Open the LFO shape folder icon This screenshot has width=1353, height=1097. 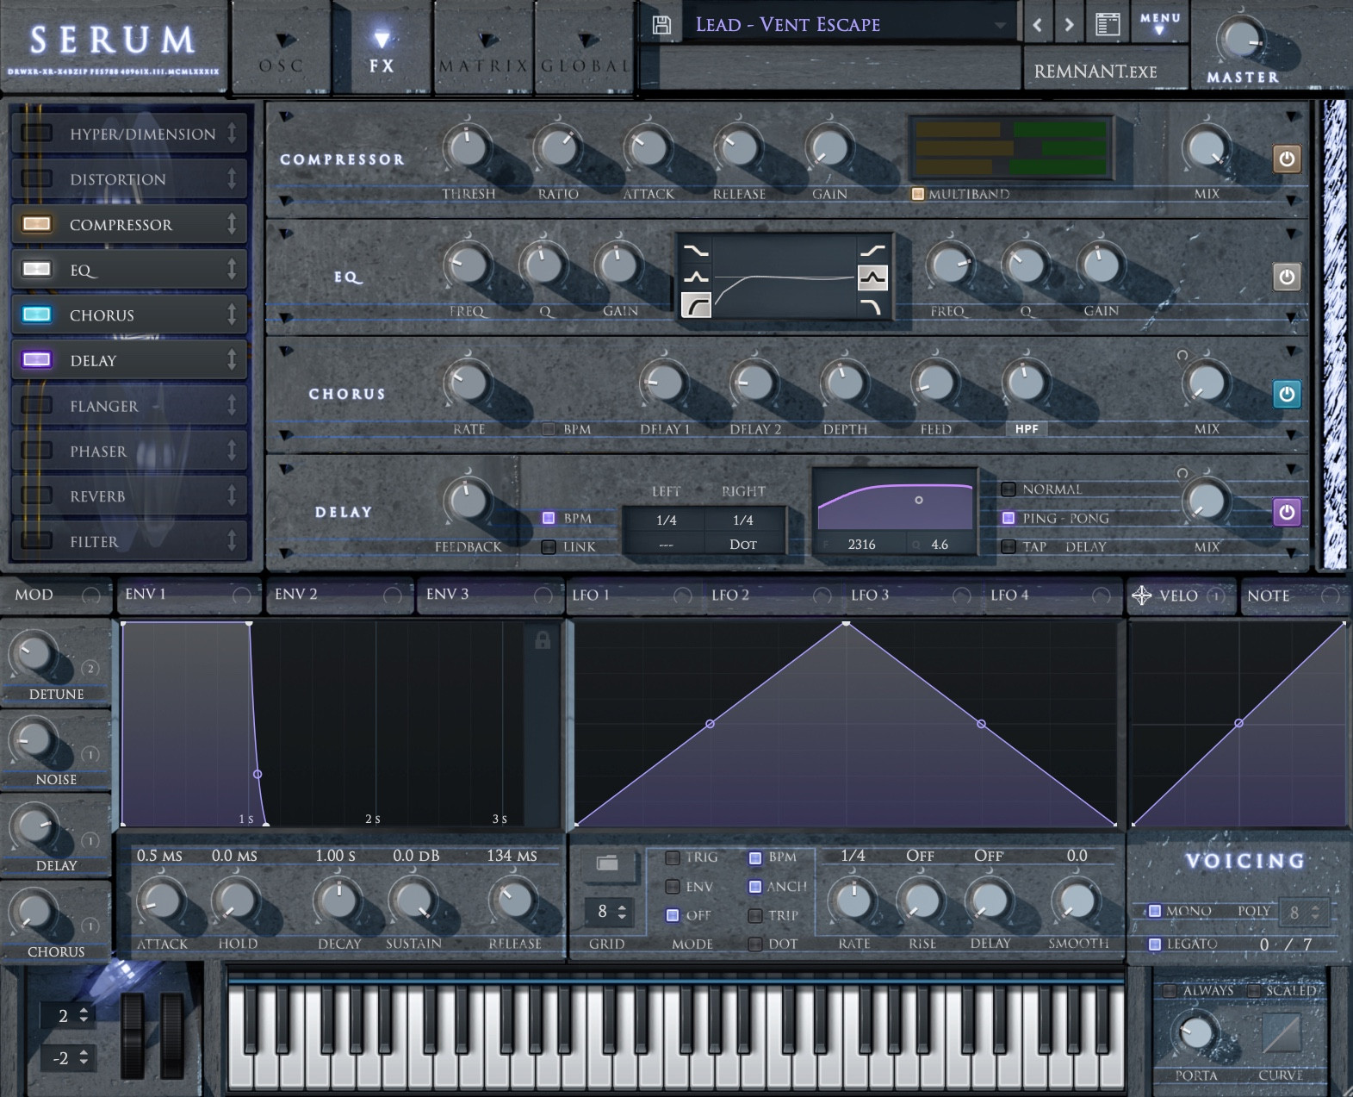pyautogui.click(x=607, y=863)
